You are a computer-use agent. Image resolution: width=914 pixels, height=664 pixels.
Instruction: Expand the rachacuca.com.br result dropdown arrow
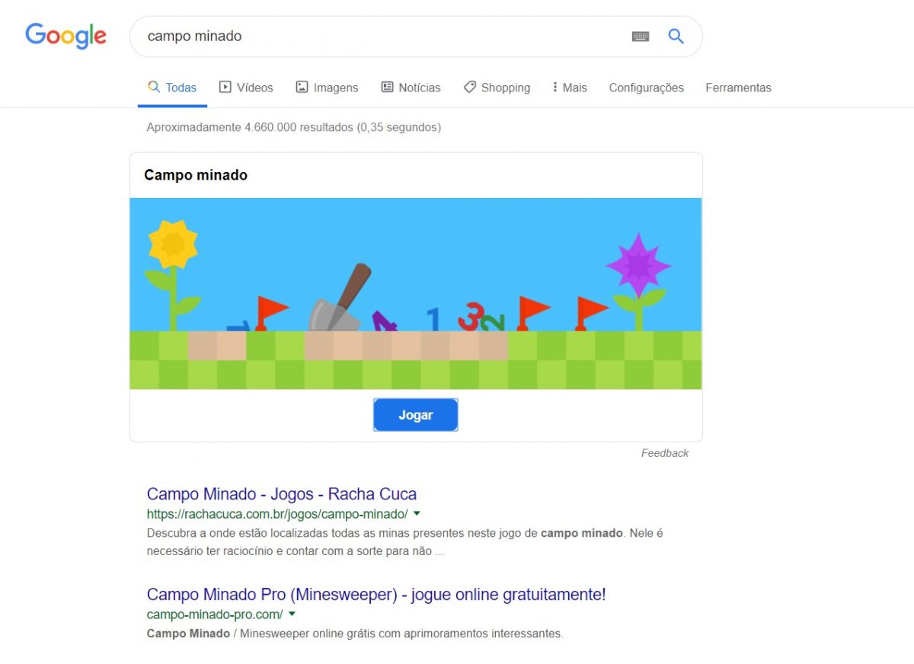[x=417, y=513]
